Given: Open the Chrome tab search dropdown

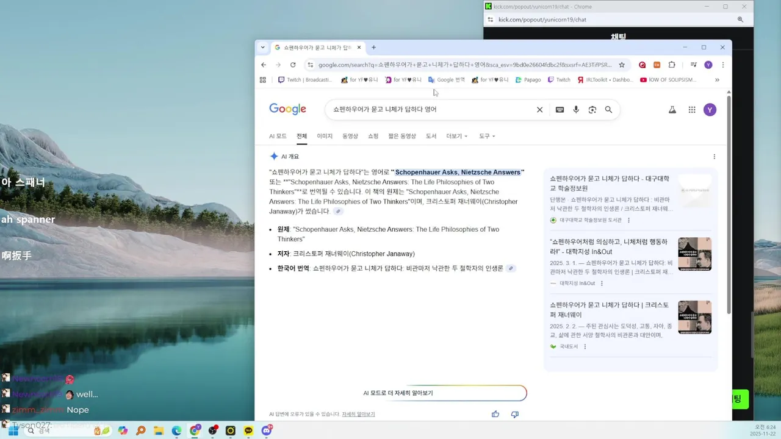Looking at the screenshot, I should click(263, 48).
